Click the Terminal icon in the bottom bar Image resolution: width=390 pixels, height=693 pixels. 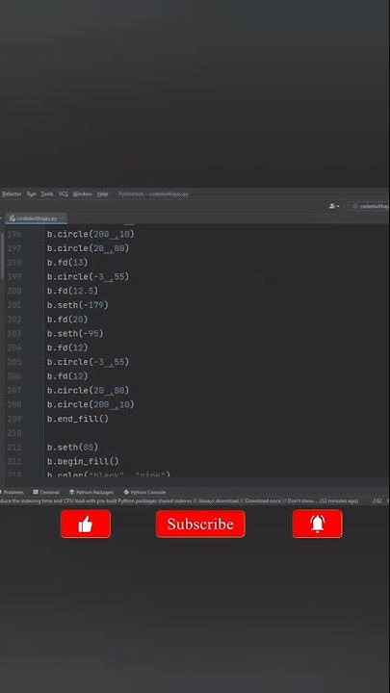point(36,492)
